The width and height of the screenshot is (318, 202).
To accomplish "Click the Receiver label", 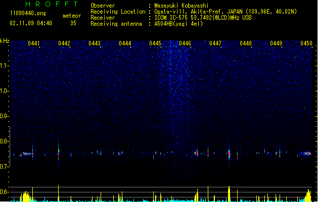I will tap(103, 18).
